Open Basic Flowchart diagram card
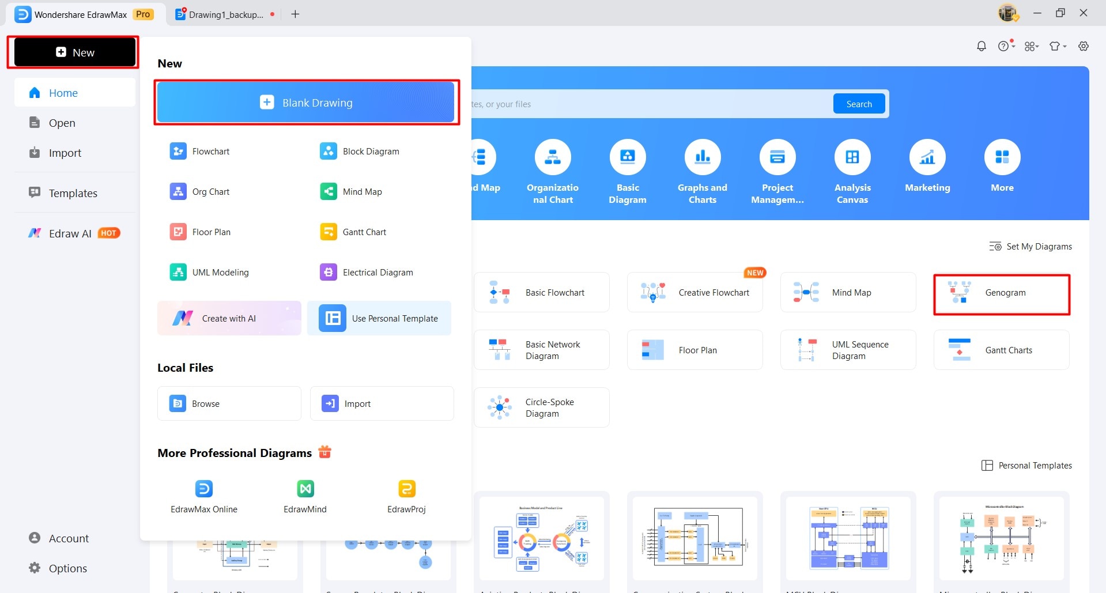Screen dimensions: 1106x593 pos(542,292)
